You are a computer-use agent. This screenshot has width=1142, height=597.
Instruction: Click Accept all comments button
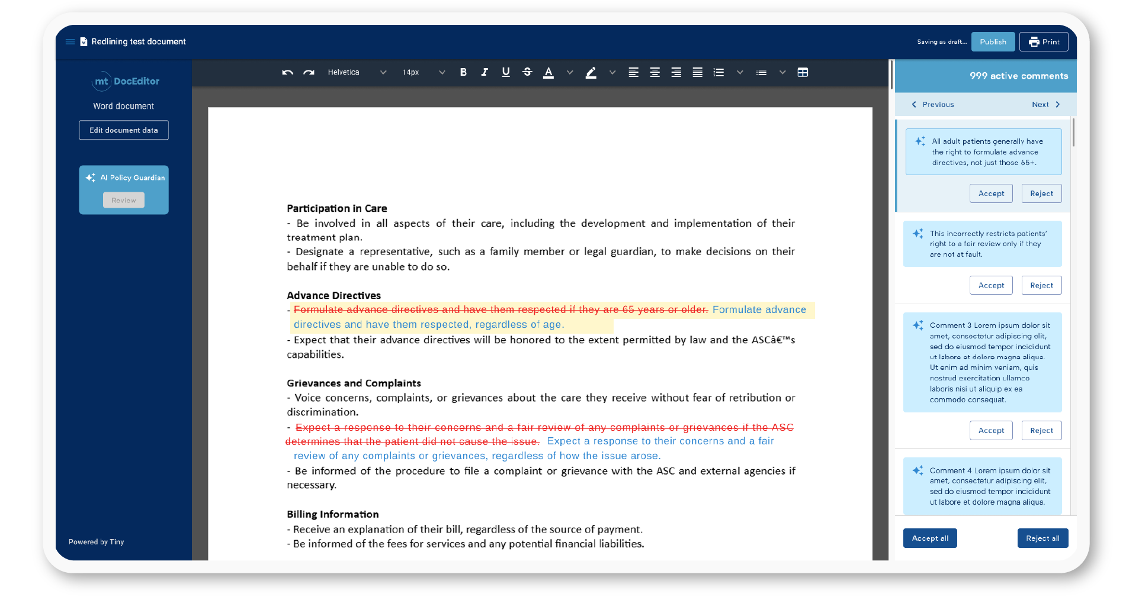930,538
